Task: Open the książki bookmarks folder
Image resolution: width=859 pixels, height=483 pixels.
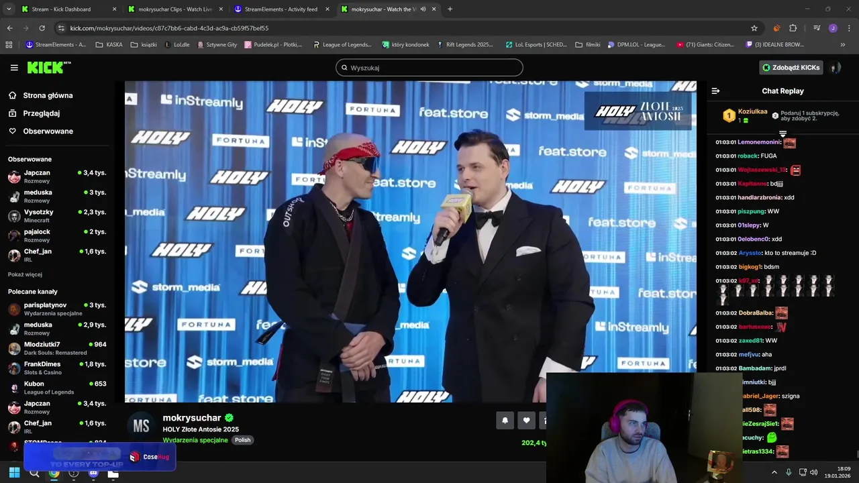Action: tap(144, 45)
